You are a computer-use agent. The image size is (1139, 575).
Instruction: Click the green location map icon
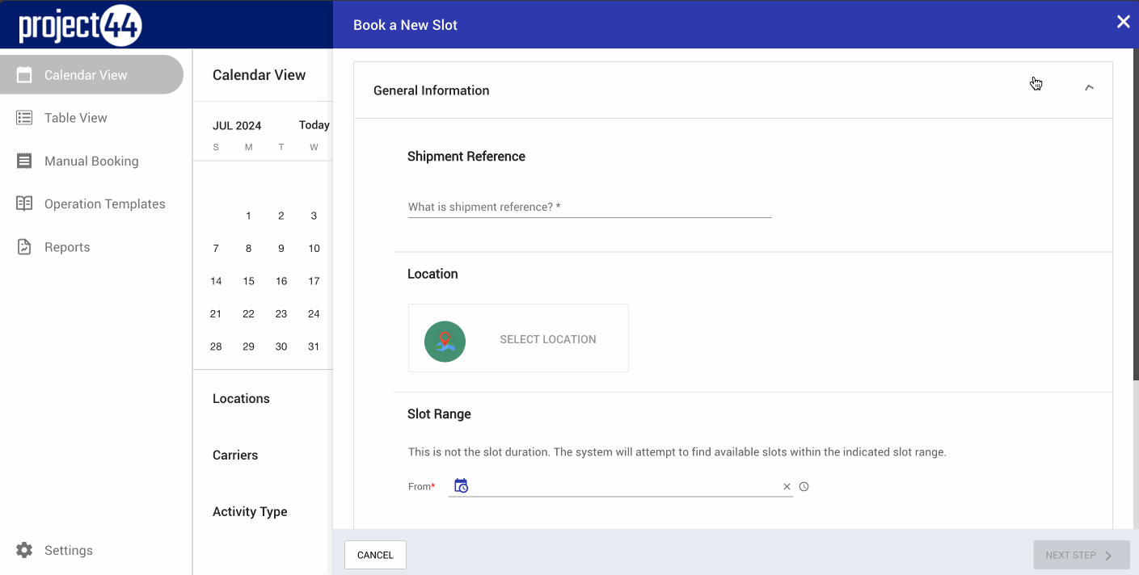click(x=445, y=341)
